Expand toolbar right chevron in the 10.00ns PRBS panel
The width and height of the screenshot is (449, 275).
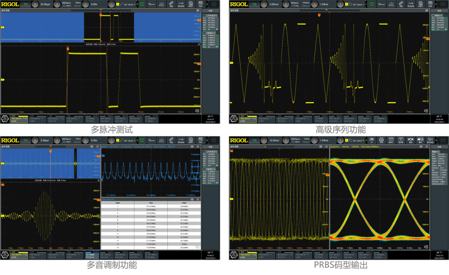[x=436, y=140]
